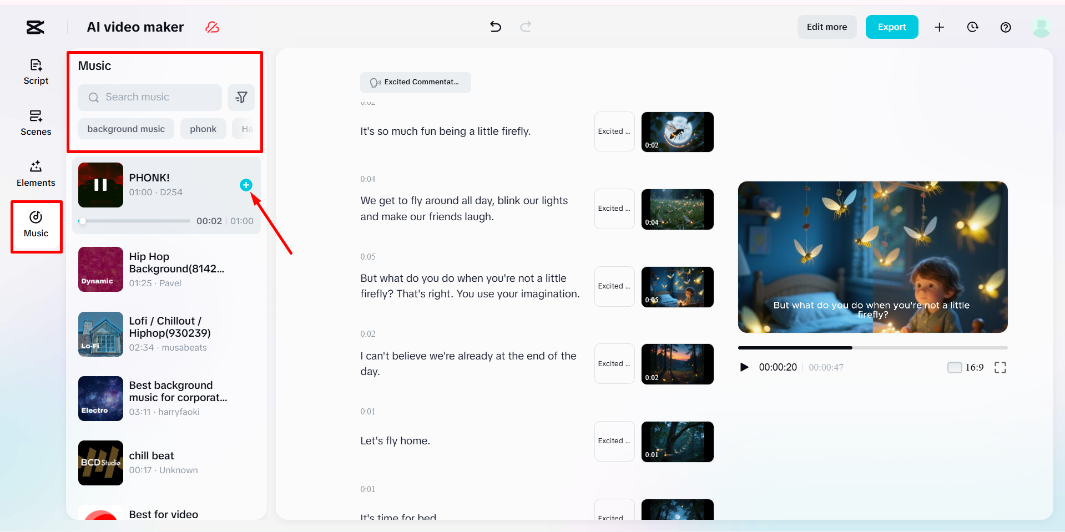This screenshot has width=1065, height=532.
Task: Click the Search music field
Action: (x=150, y=98)
